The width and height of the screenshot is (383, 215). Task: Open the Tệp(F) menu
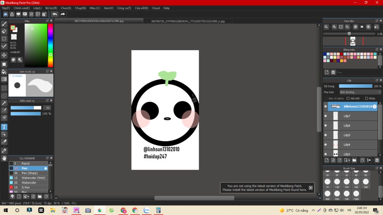[6, 8]
